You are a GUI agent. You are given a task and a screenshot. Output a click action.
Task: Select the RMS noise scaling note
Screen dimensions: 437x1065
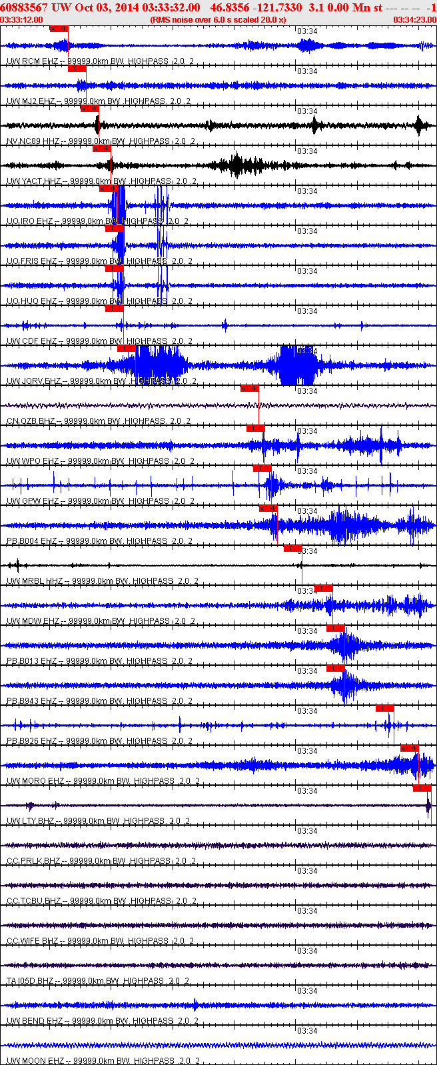pyautogui.click(x=218, y=20)
